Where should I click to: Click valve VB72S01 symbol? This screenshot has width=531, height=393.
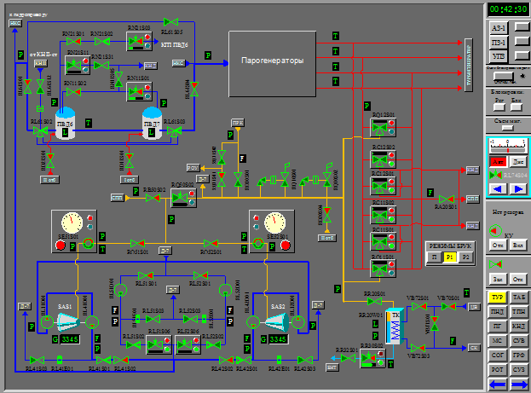(x=418, y=307)
